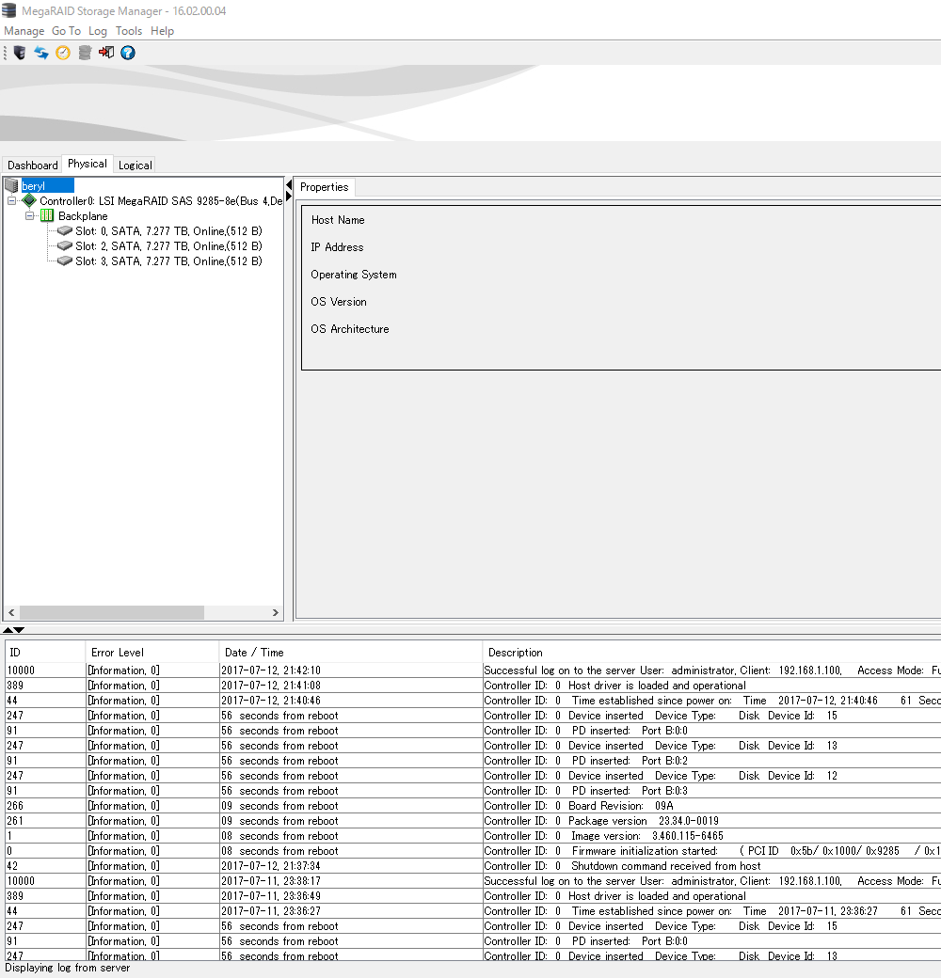Sort log by Description header
Image resolution: width=941 pixels, height=978 pixels.
(x=712, y=652)
